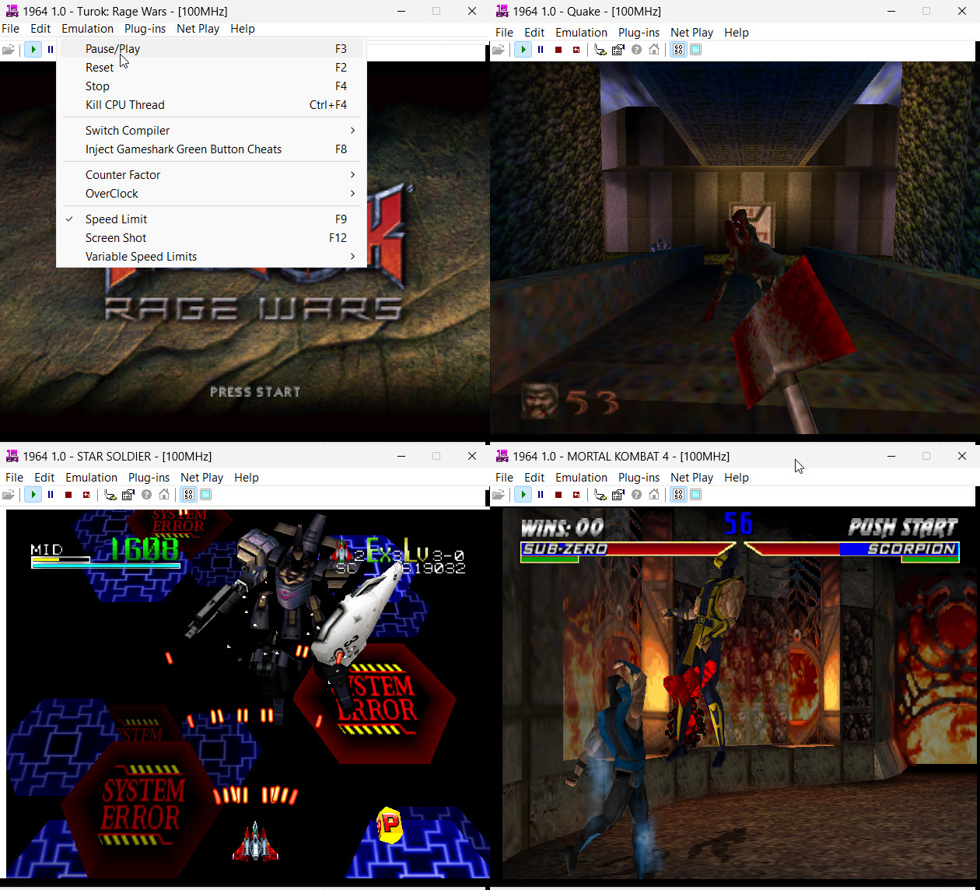Viewport: 980px width, 890px height.
Task: Click the green play icon in Turok toolbar
Action: [33, 50]
